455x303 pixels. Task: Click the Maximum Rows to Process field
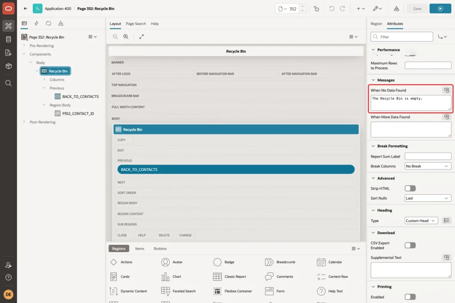point(428,65)
